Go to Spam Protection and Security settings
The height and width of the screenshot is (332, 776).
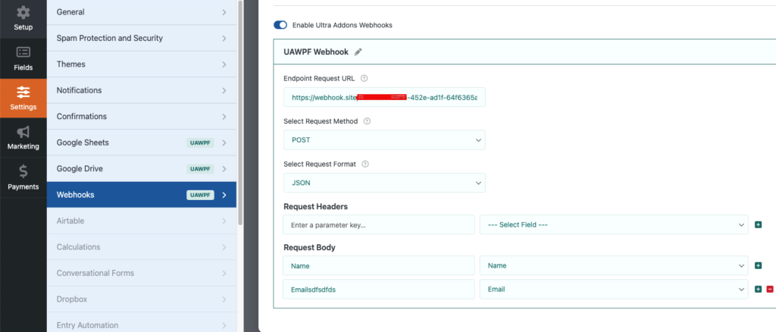click(142, 38)
